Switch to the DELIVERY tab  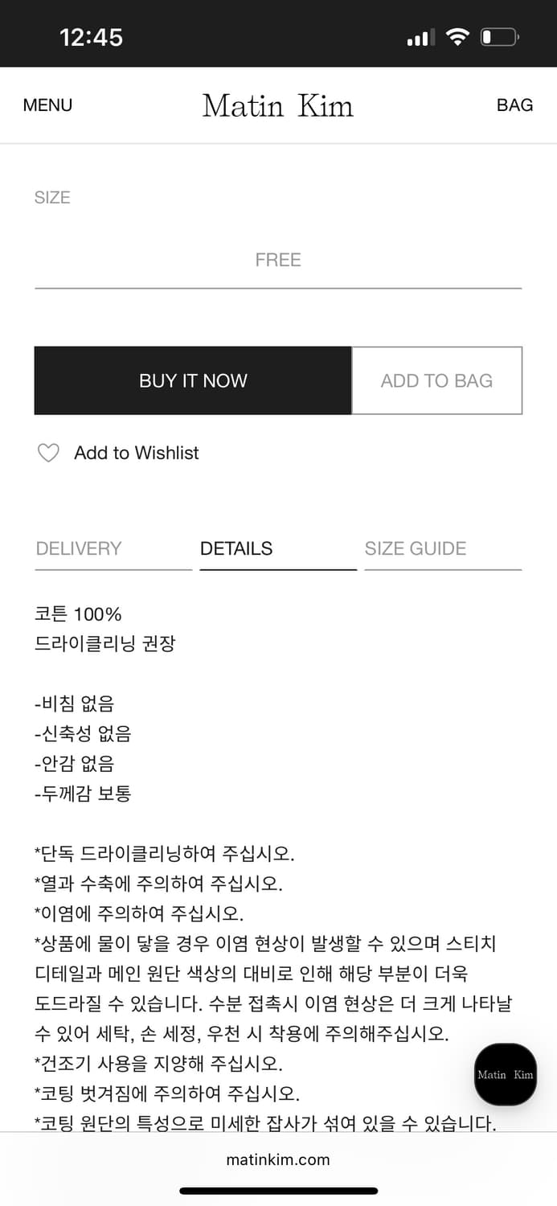[79, 548]
